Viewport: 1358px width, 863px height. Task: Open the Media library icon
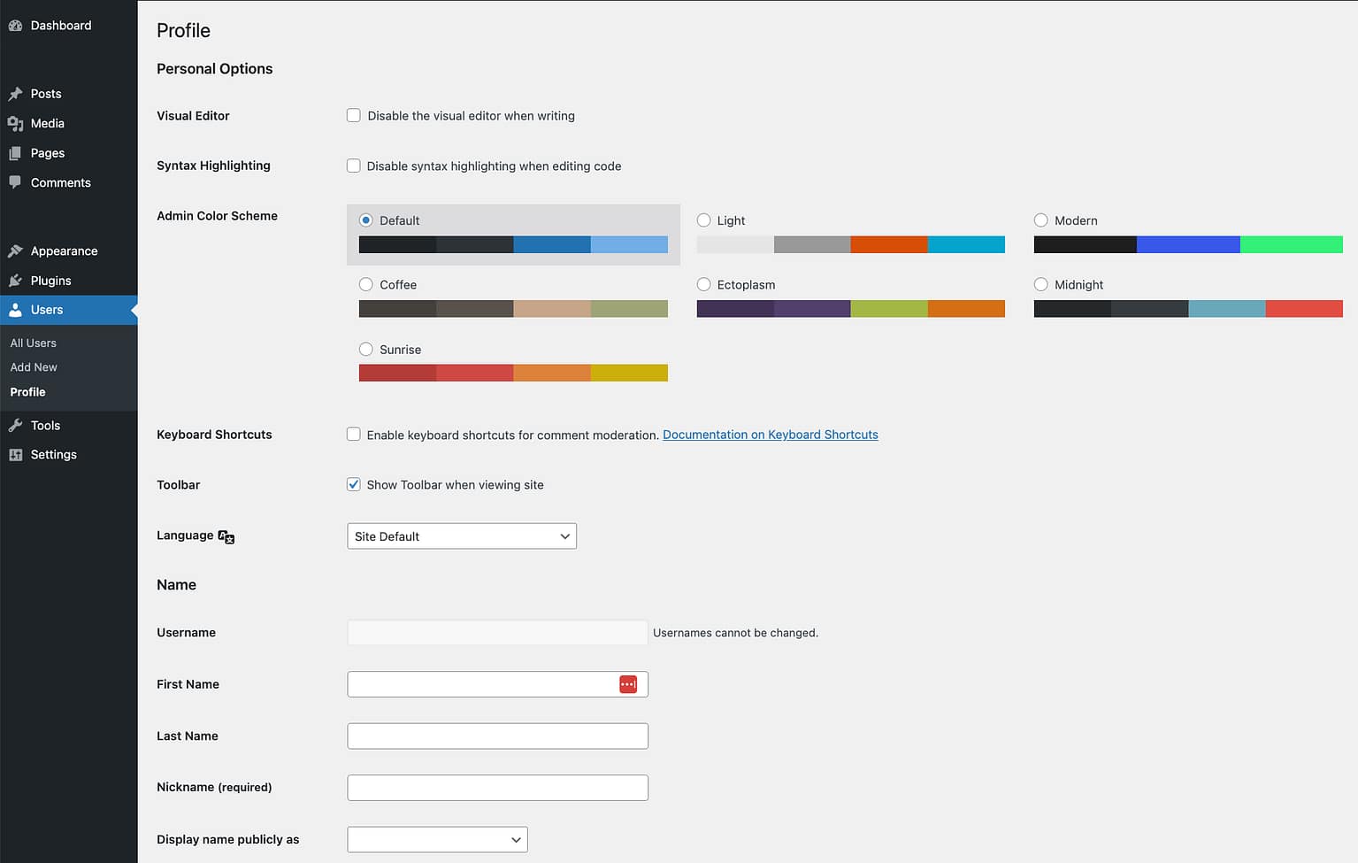16,123
